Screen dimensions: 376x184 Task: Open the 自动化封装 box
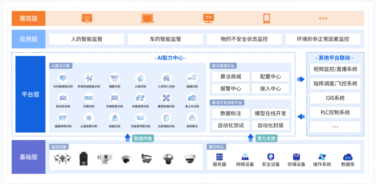(x=270, y=125)
